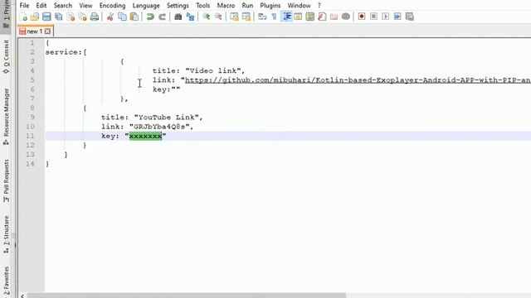Zoom in using the magnifier plus icon

pyautogui.click(x=206, y=17)
